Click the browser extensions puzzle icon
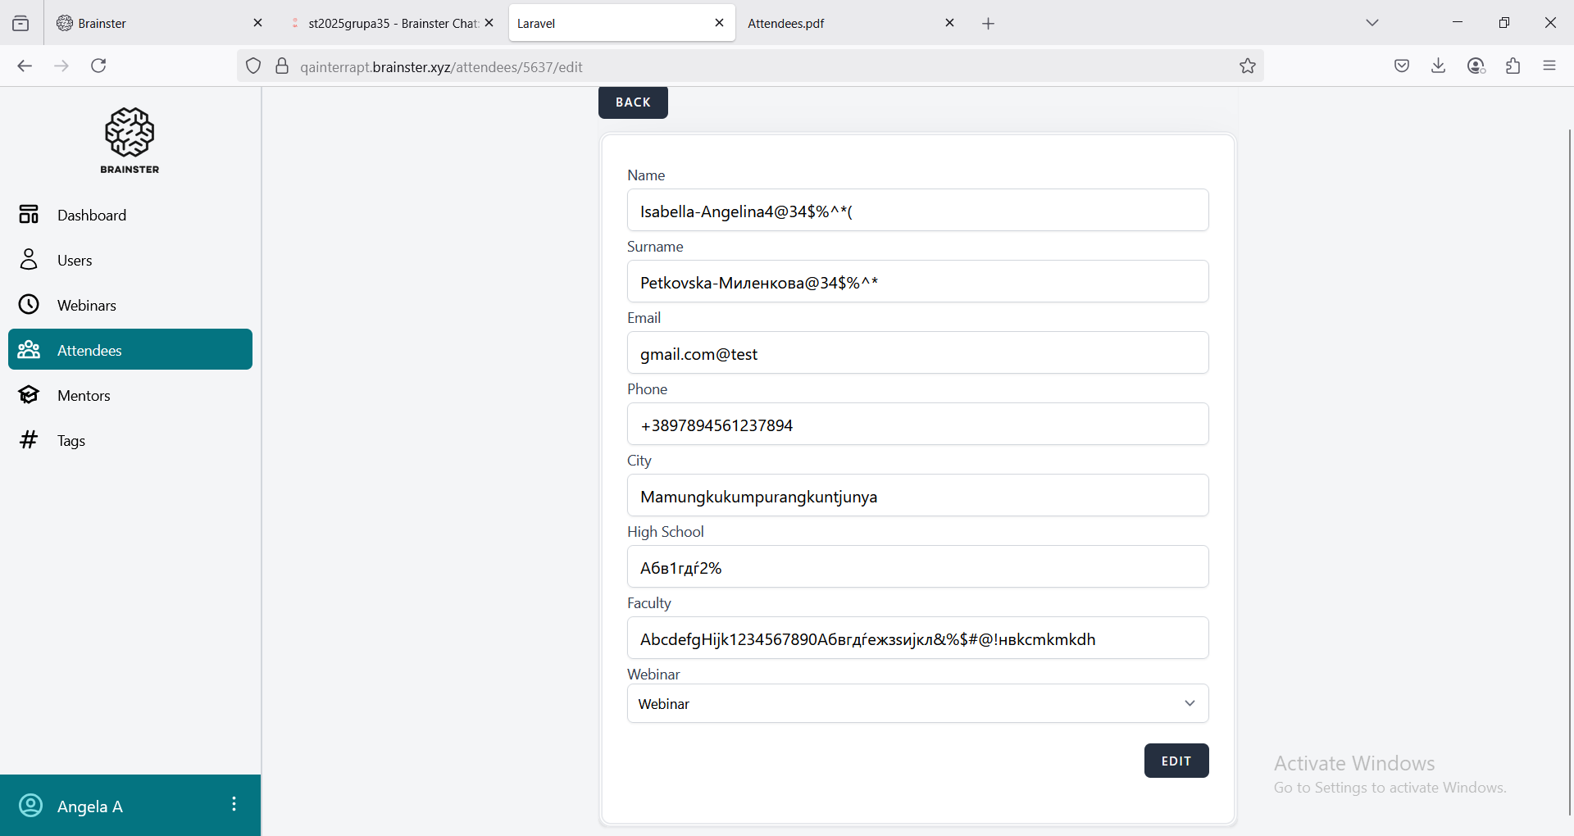 pyautogui.click(x=1513, y=66)
